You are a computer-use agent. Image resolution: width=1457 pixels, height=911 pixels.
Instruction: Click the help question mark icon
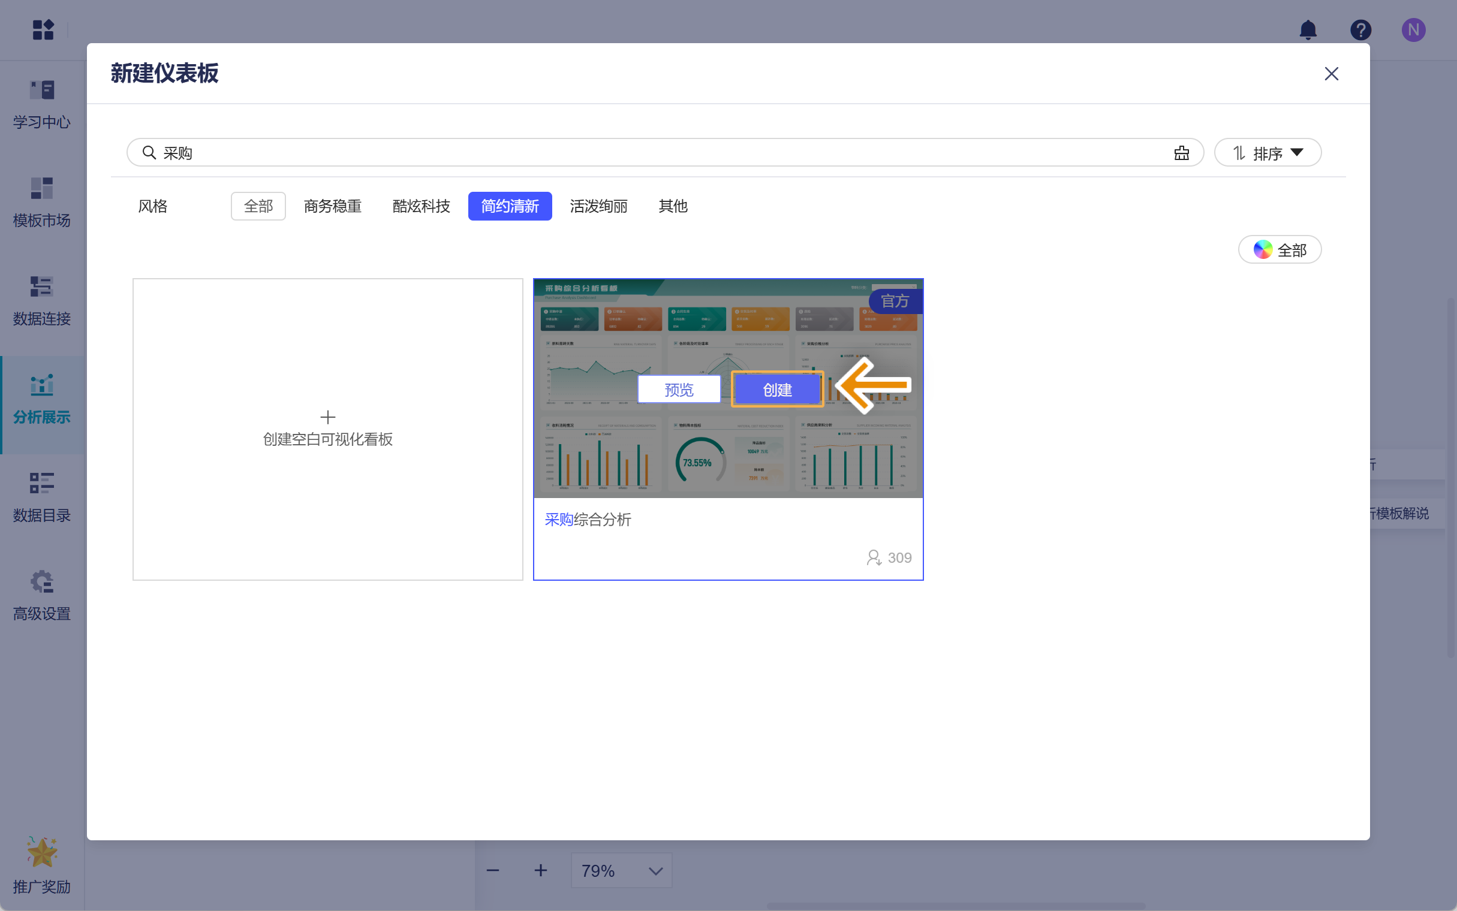(1360, 29)
